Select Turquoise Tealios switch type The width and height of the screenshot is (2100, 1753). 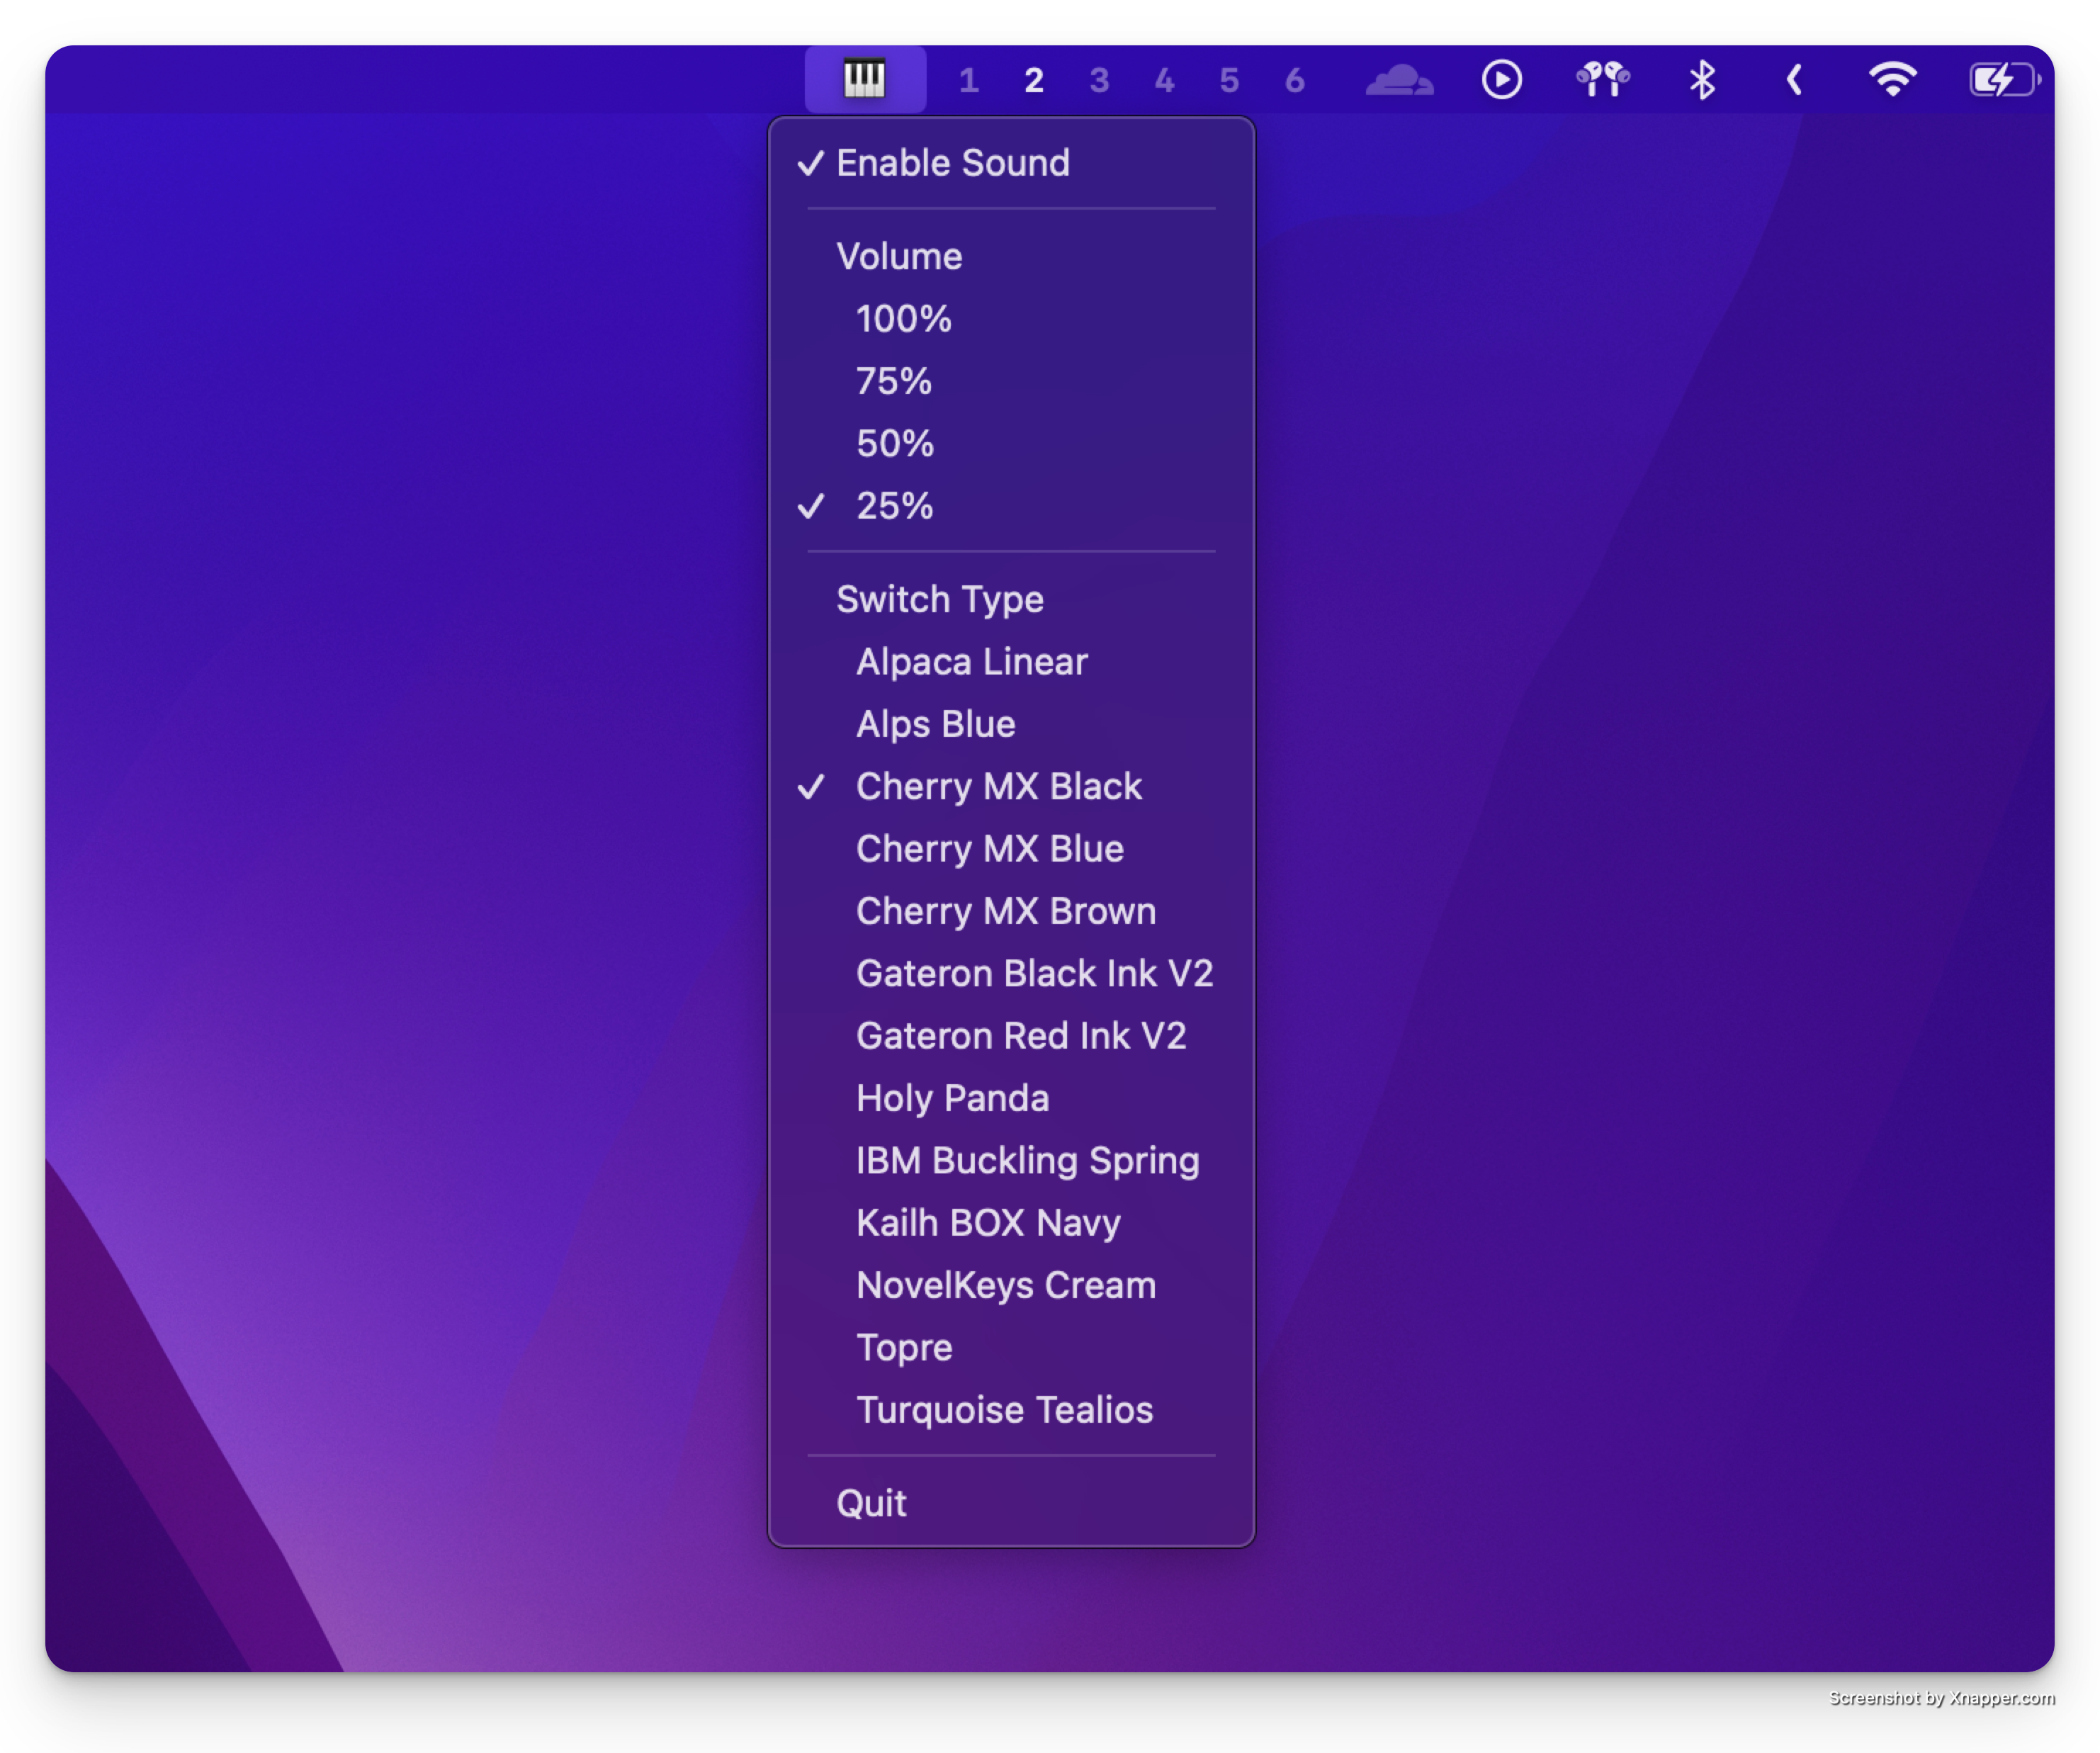[1004, 1410]
